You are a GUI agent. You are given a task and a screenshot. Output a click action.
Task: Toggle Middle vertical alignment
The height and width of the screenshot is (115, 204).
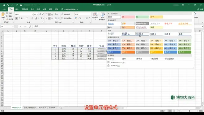click(x=49, y=14)
